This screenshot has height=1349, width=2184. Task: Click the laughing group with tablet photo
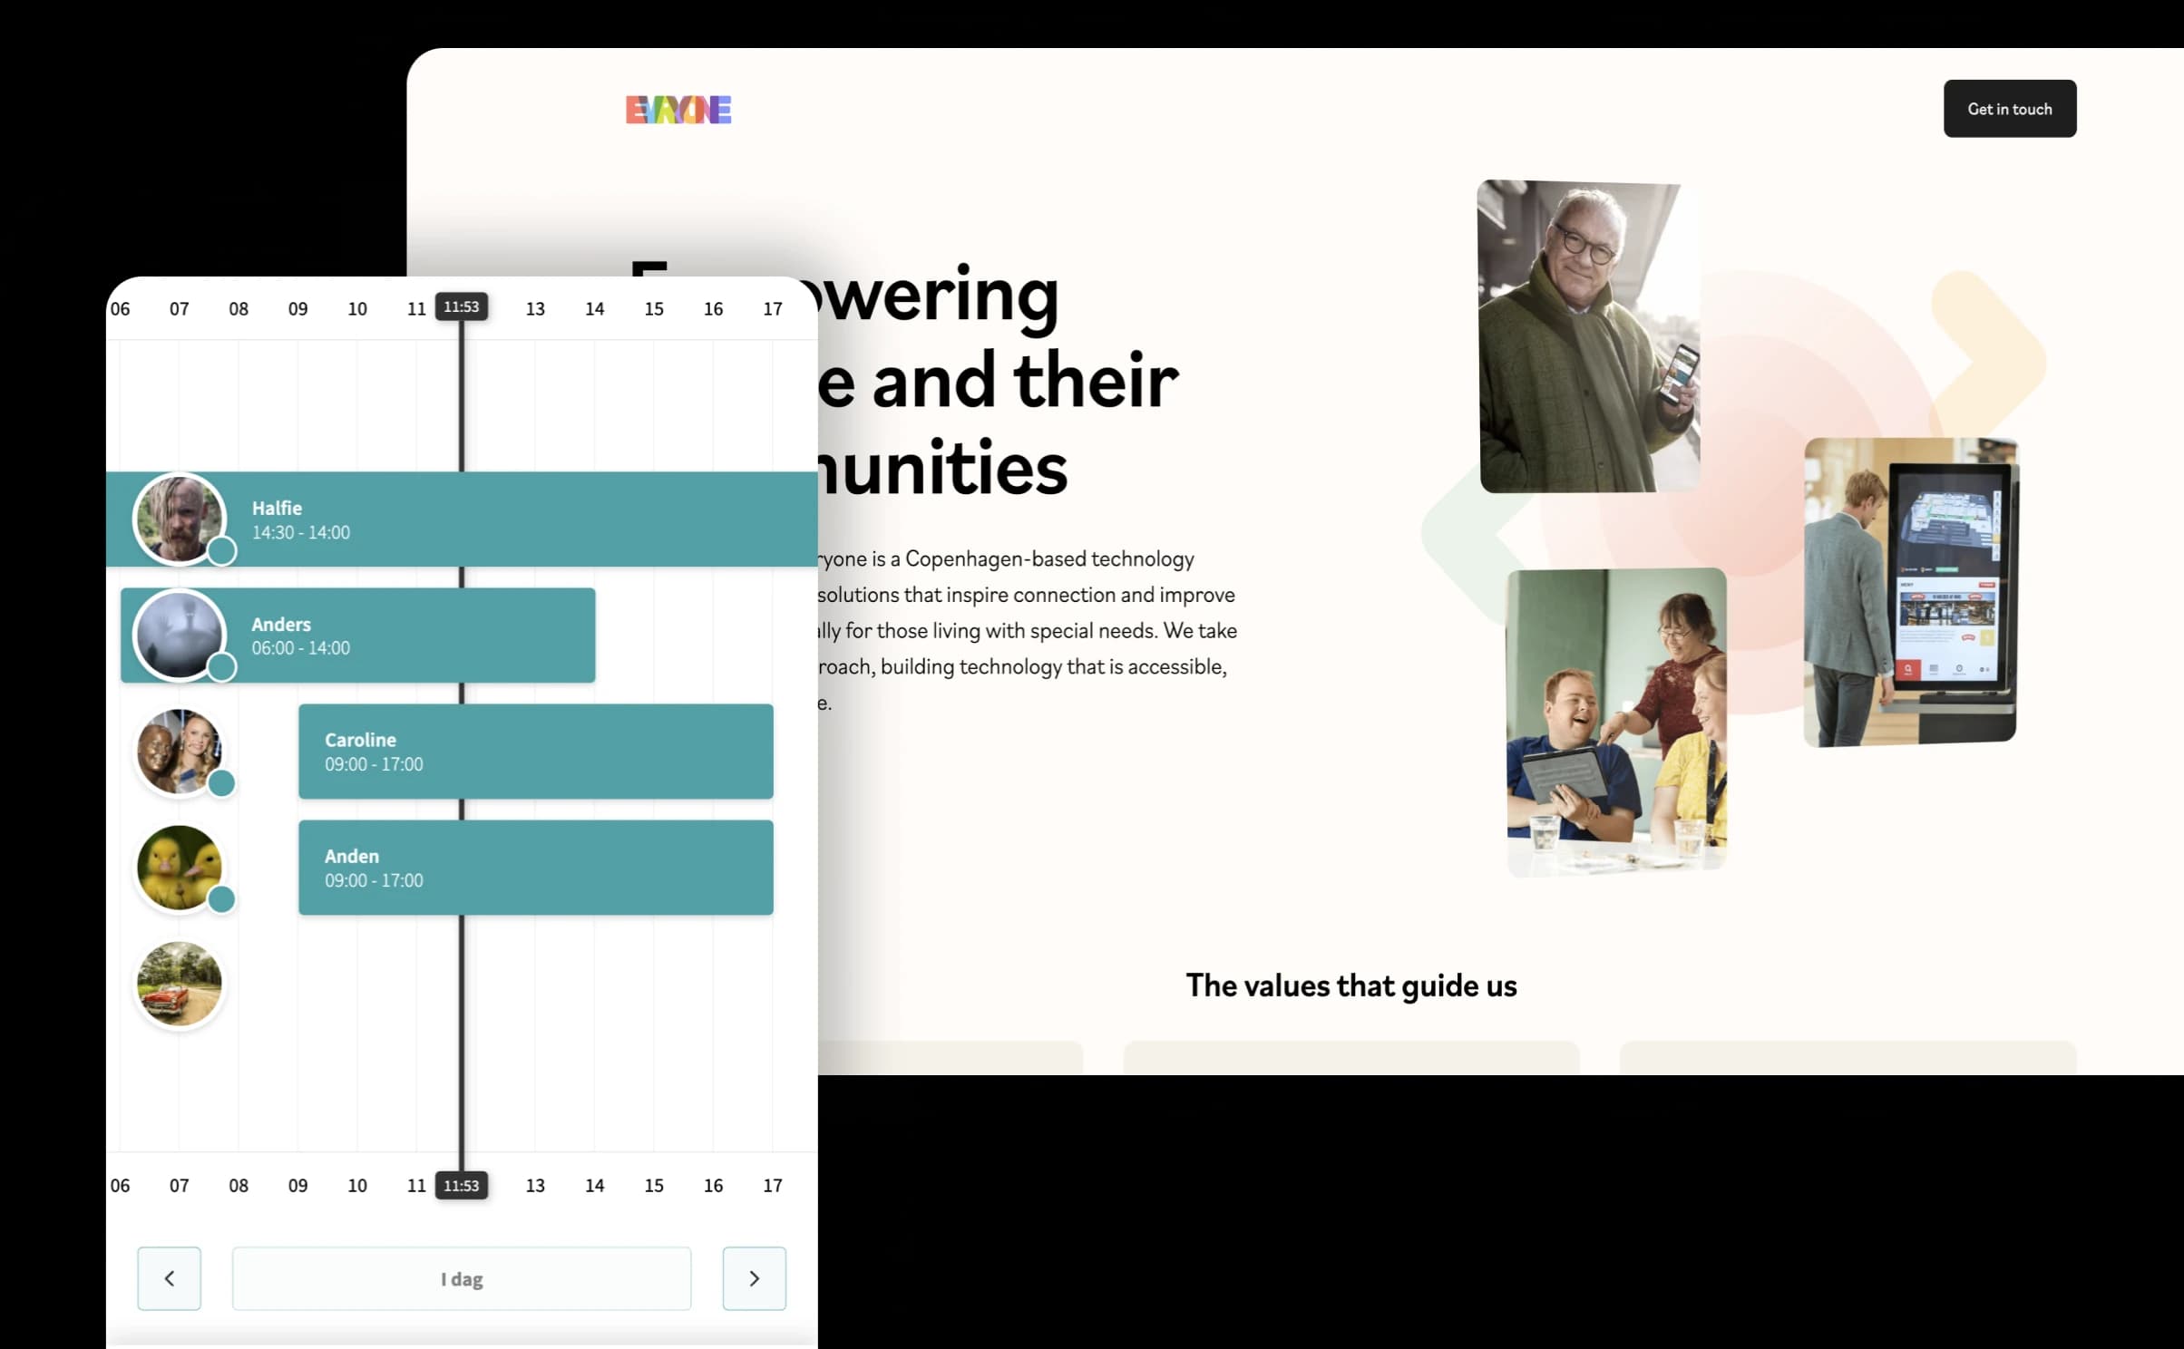(1616, 722)
